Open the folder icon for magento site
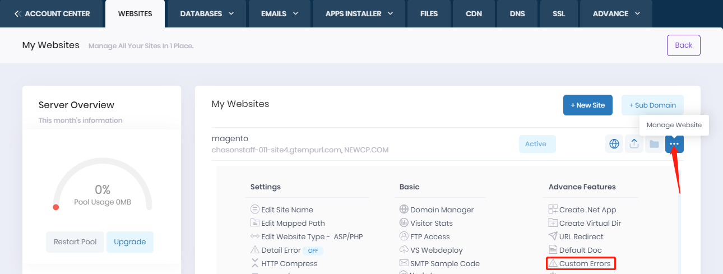Image resolution: width=723 pixels, height=274 pixels. [x=654, y=144]
